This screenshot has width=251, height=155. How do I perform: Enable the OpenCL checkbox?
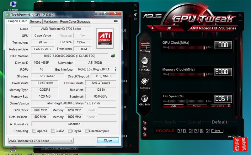[34, 131]
